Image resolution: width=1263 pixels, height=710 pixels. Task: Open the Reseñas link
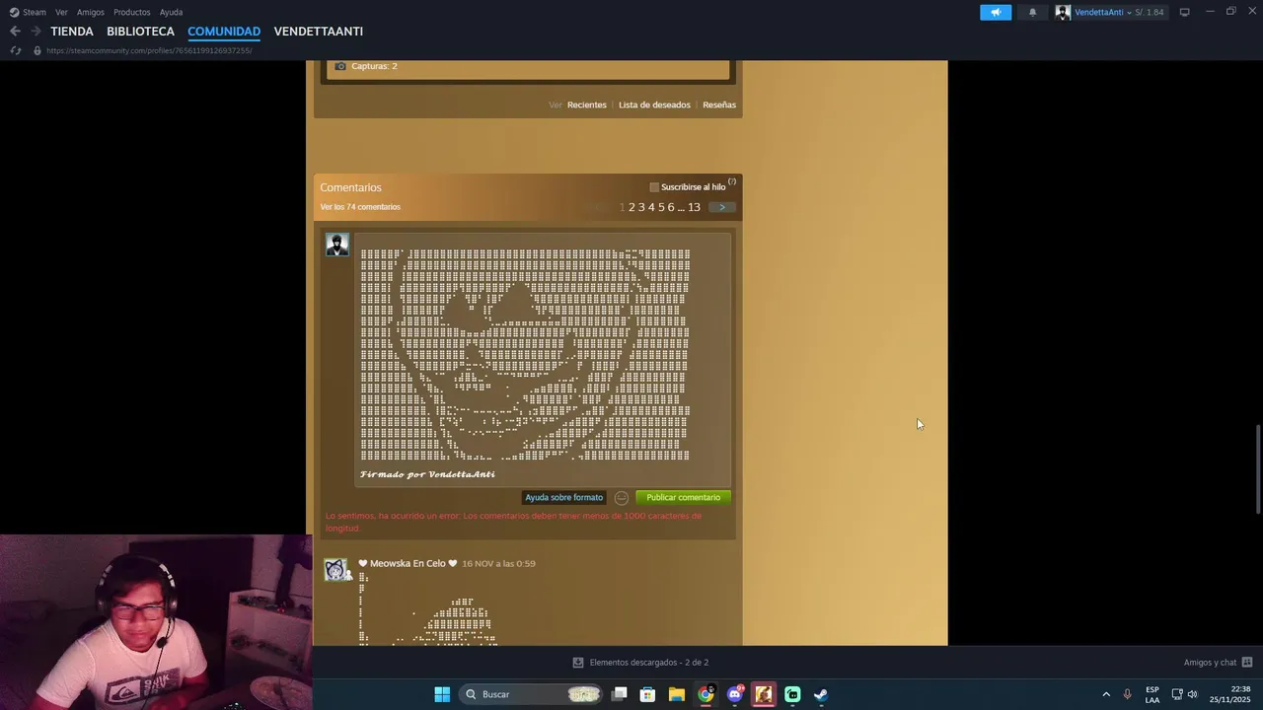[719, 105]
